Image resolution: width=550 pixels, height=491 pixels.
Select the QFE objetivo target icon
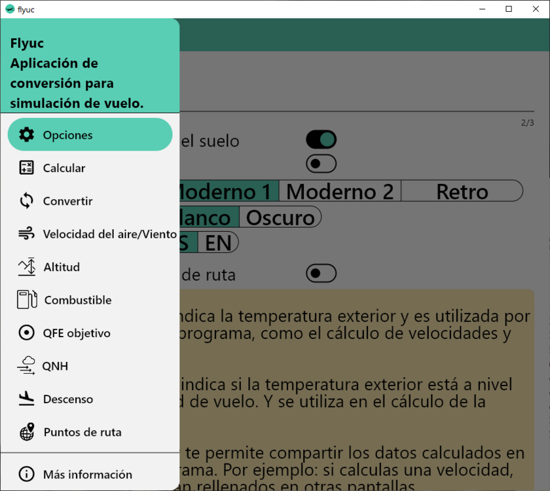pyautogui.click(x=27, y=333)
